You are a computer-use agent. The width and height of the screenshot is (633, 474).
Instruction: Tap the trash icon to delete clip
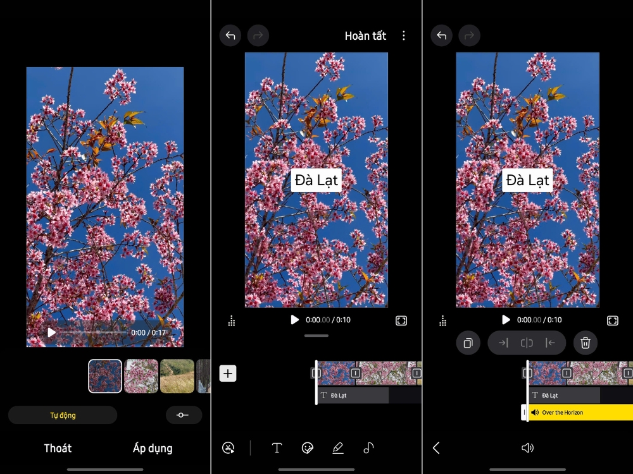tap(586, 343)
